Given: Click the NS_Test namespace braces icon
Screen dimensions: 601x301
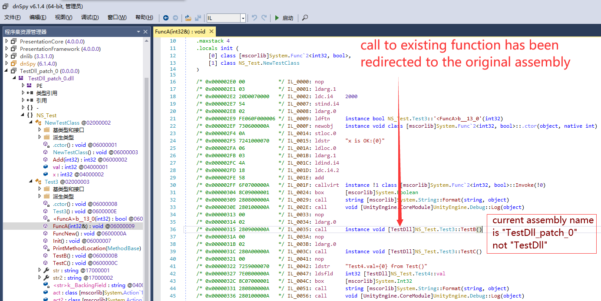Looking at the screenshot, I should (x=30, y=115).
